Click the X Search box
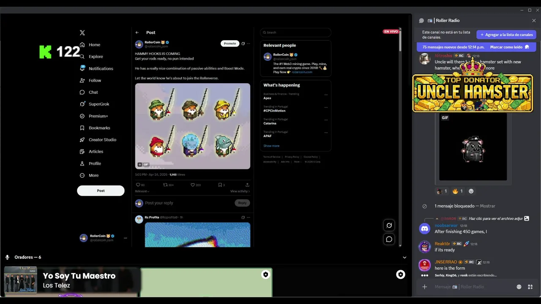 tap(295, 33)
